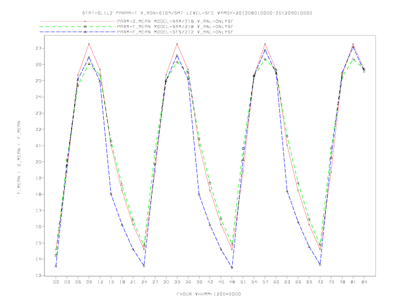The image size is (397, 307).
Task: Click x-axis forecast hour label 12
Action: pyautogui.click(x=100, y=282)
